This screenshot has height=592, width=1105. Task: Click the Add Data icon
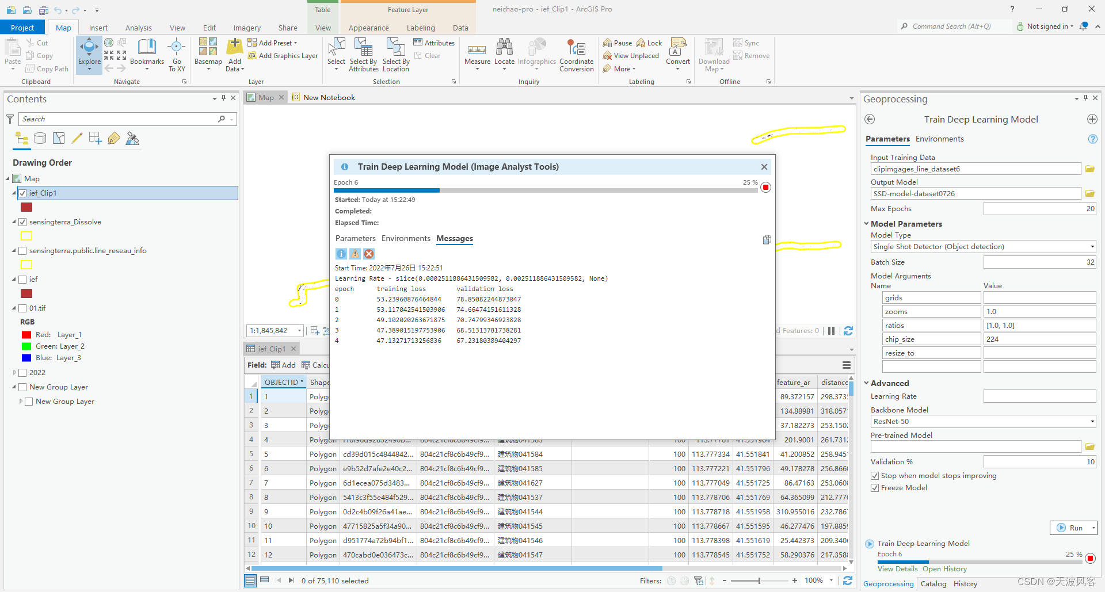pos(235,47)
